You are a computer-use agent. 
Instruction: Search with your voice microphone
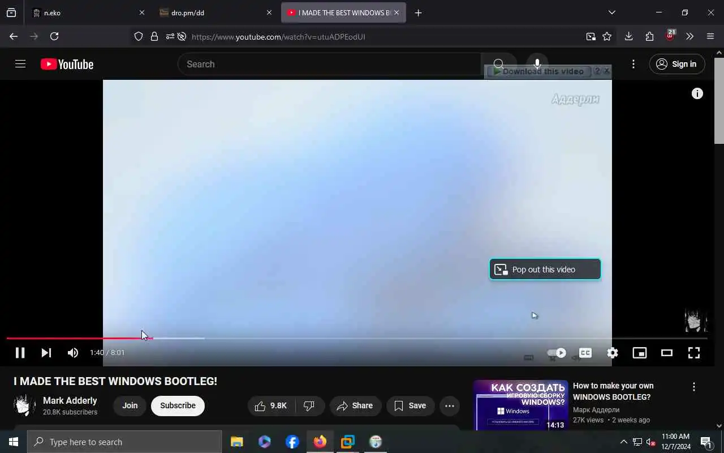coord(537,64)
